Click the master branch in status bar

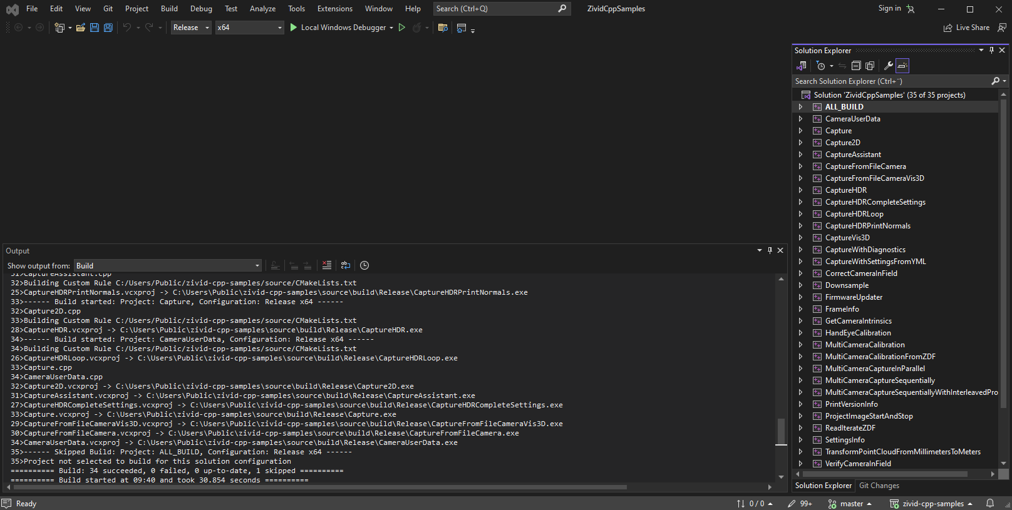[x=850, y=504]
